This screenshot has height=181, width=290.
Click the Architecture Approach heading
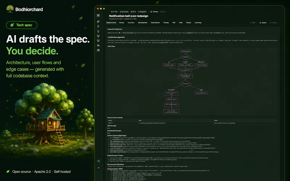116,37
